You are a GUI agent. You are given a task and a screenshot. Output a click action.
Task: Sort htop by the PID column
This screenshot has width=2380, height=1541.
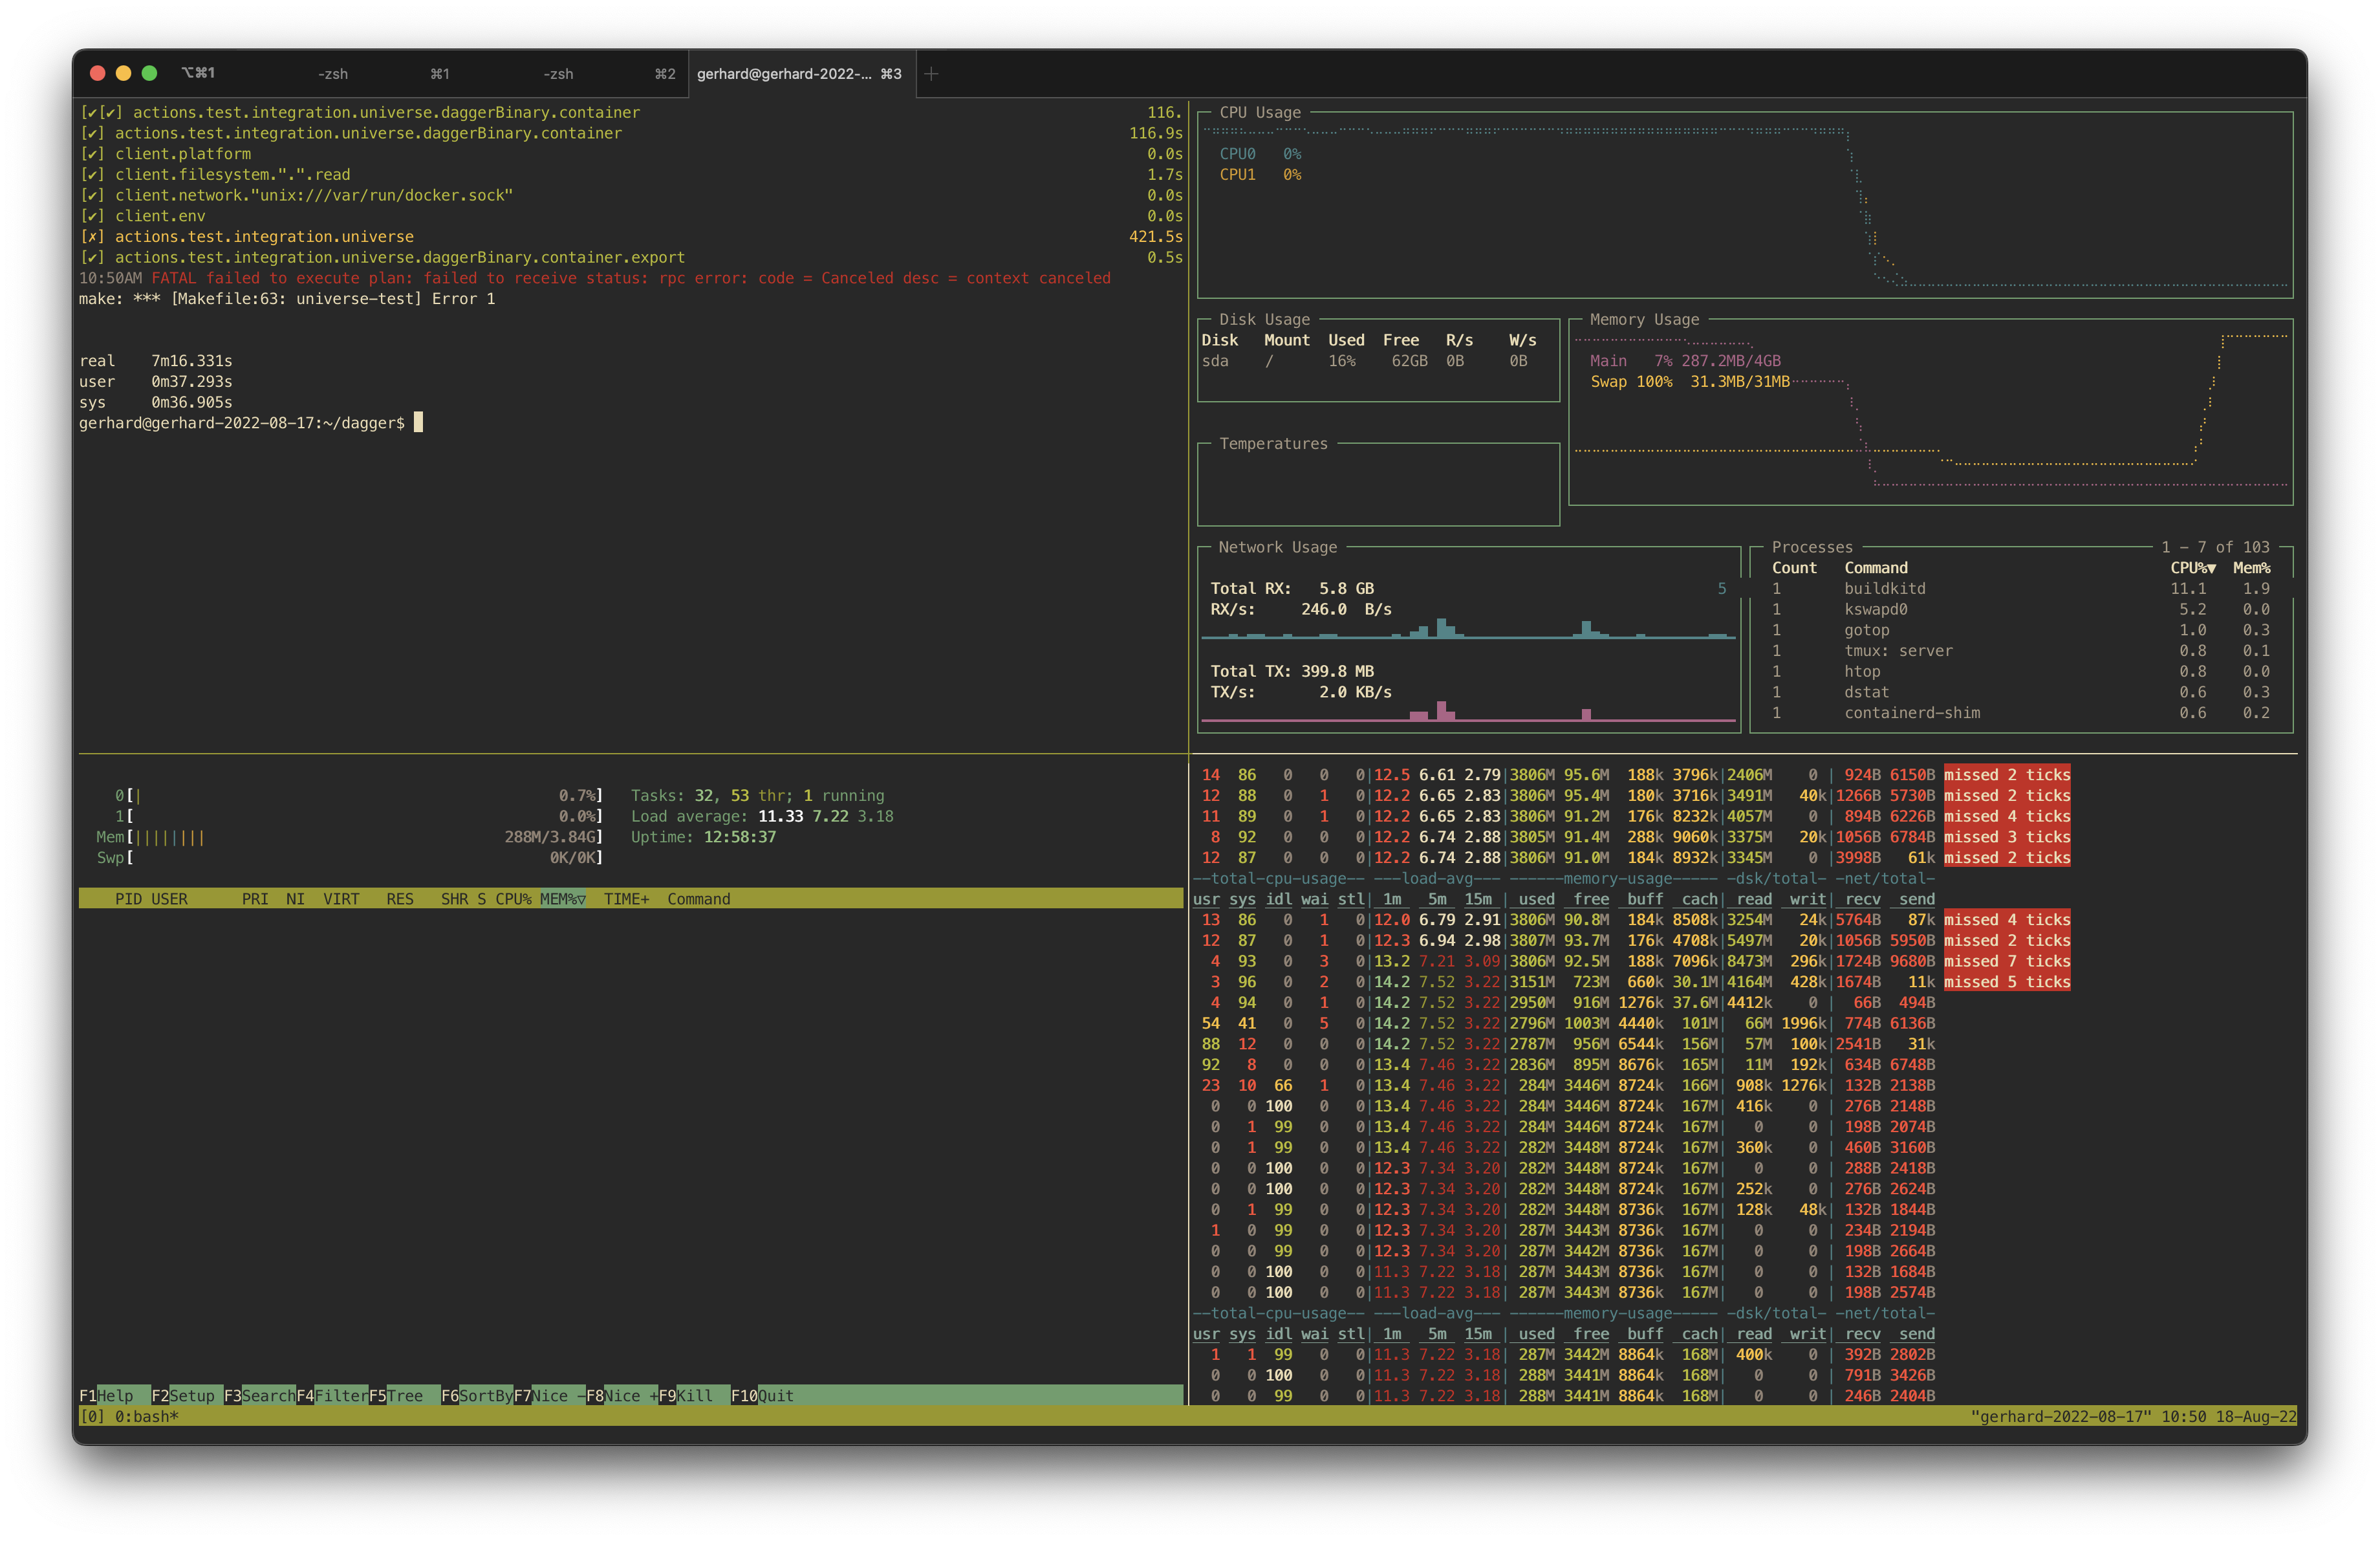click(x=128, y=899)
